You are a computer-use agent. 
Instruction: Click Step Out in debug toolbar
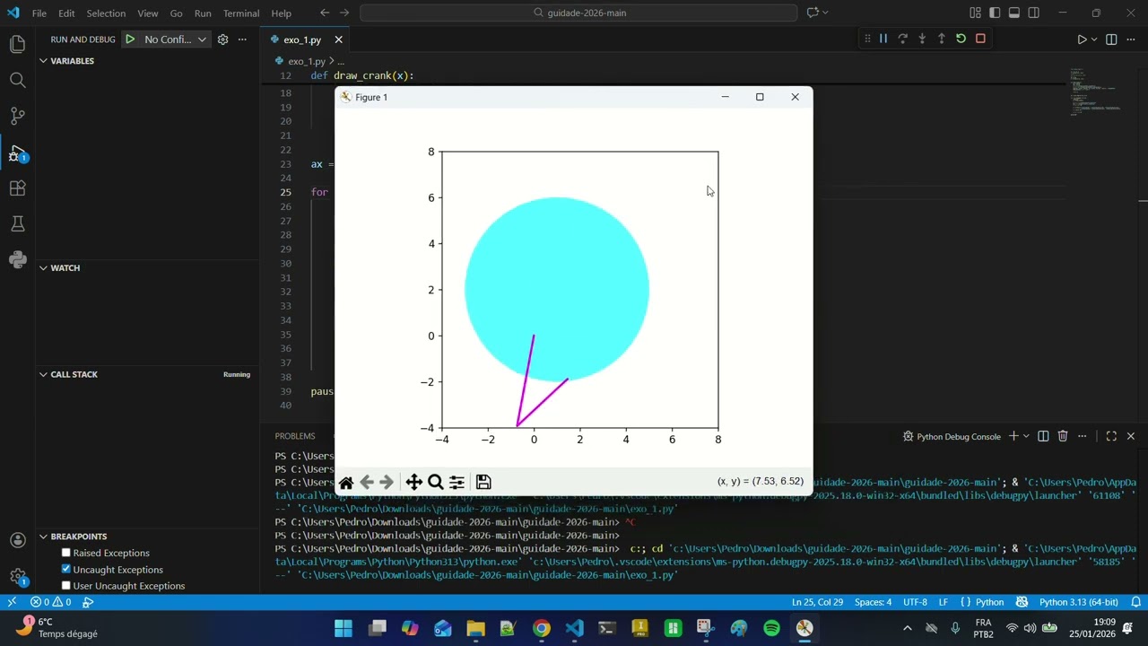coord(941,39)
